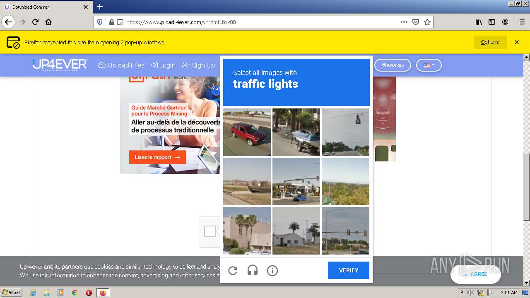Image resolution: width=530 pixels, height=298 pixels.
Task: Open the Library icon in toolbar
Action: click(479, 22)
